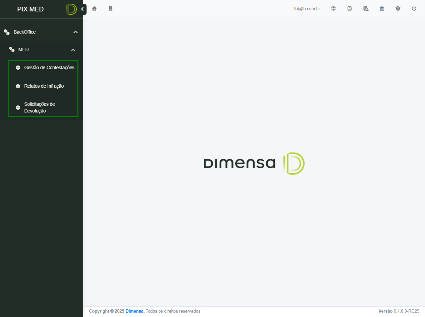The image size is (425, 317).
Task: Collapse the MED submenu chevron
Action: [x=73, y=50]
